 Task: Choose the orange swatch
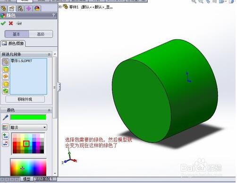coord(18,144)
